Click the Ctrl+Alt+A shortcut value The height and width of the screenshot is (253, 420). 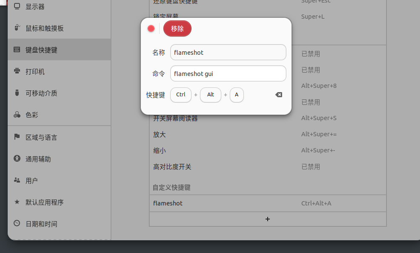point(316,203)
